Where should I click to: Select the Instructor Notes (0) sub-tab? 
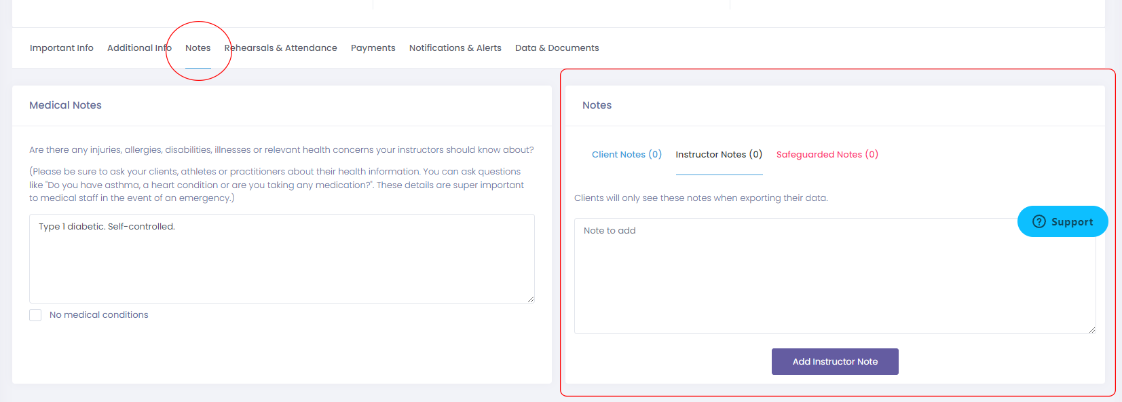719,155
